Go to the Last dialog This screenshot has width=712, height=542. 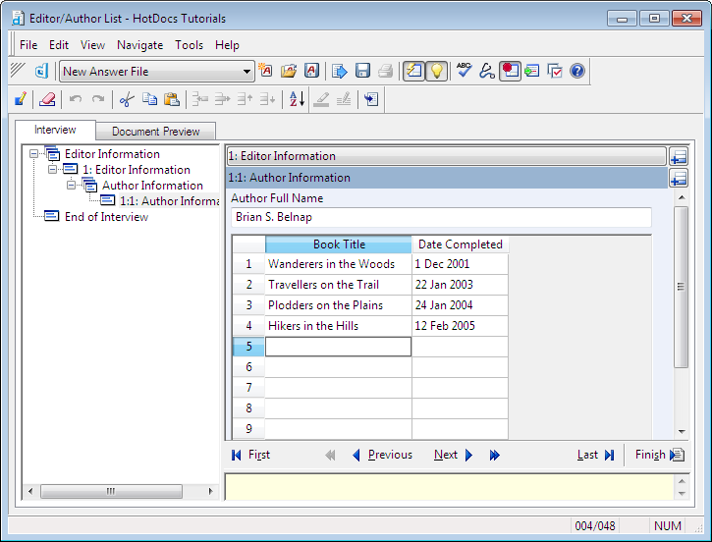coord(596,455)
